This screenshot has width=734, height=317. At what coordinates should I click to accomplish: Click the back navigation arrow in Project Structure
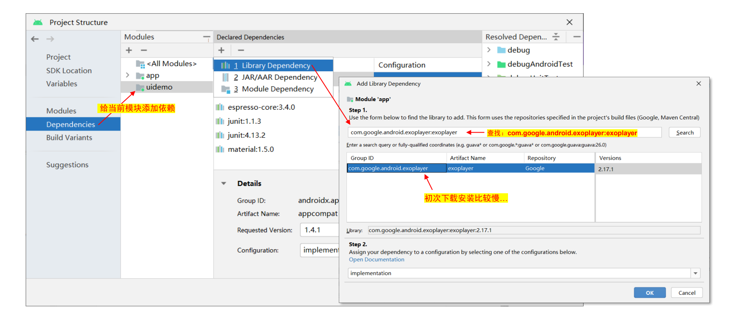[35, 39]
